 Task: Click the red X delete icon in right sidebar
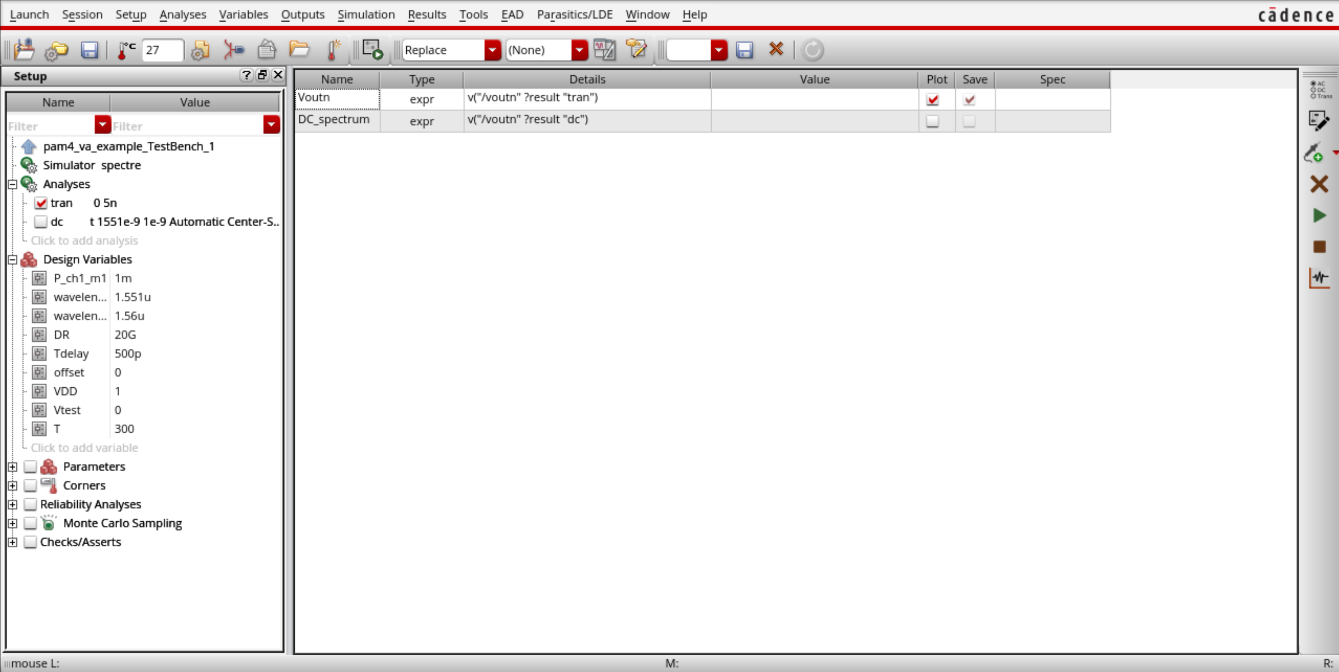tap(1319, 184)
